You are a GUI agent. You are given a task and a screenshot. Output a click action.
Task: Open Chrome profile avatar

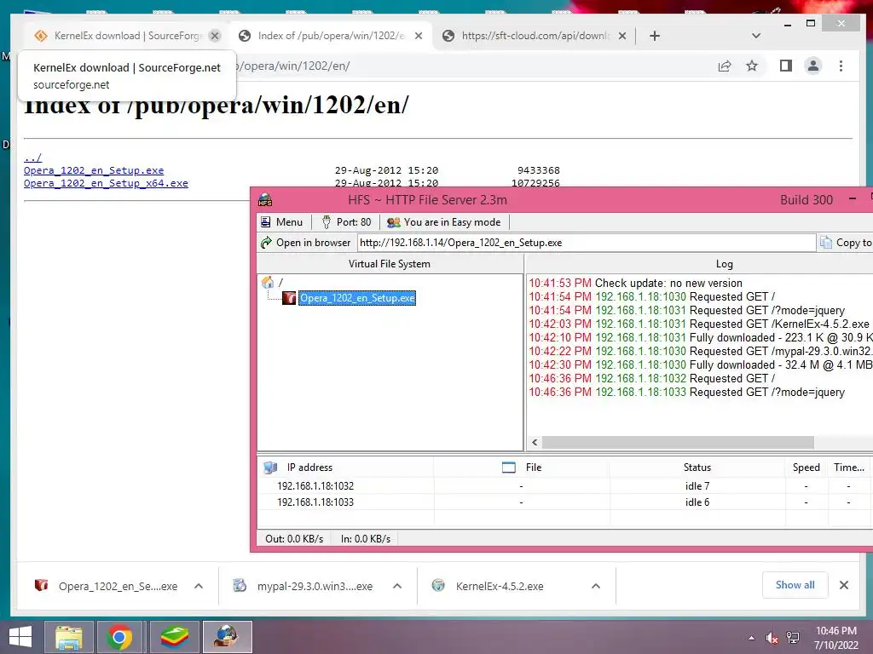pos(812,66)
